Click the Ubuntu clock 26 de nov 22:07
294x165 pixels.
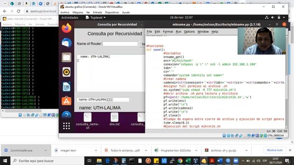point(181,17)
